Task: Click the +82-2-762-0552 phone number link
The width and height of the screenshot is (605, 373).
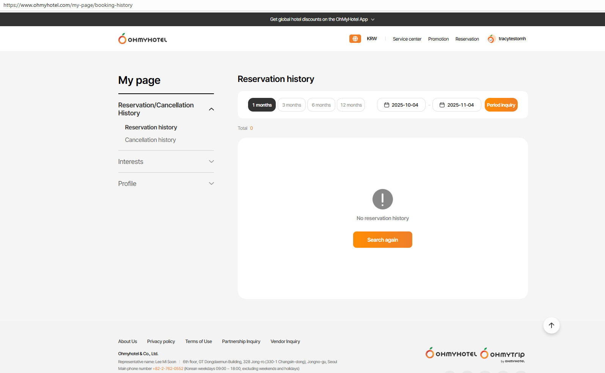Action: (x=168, y=368)
